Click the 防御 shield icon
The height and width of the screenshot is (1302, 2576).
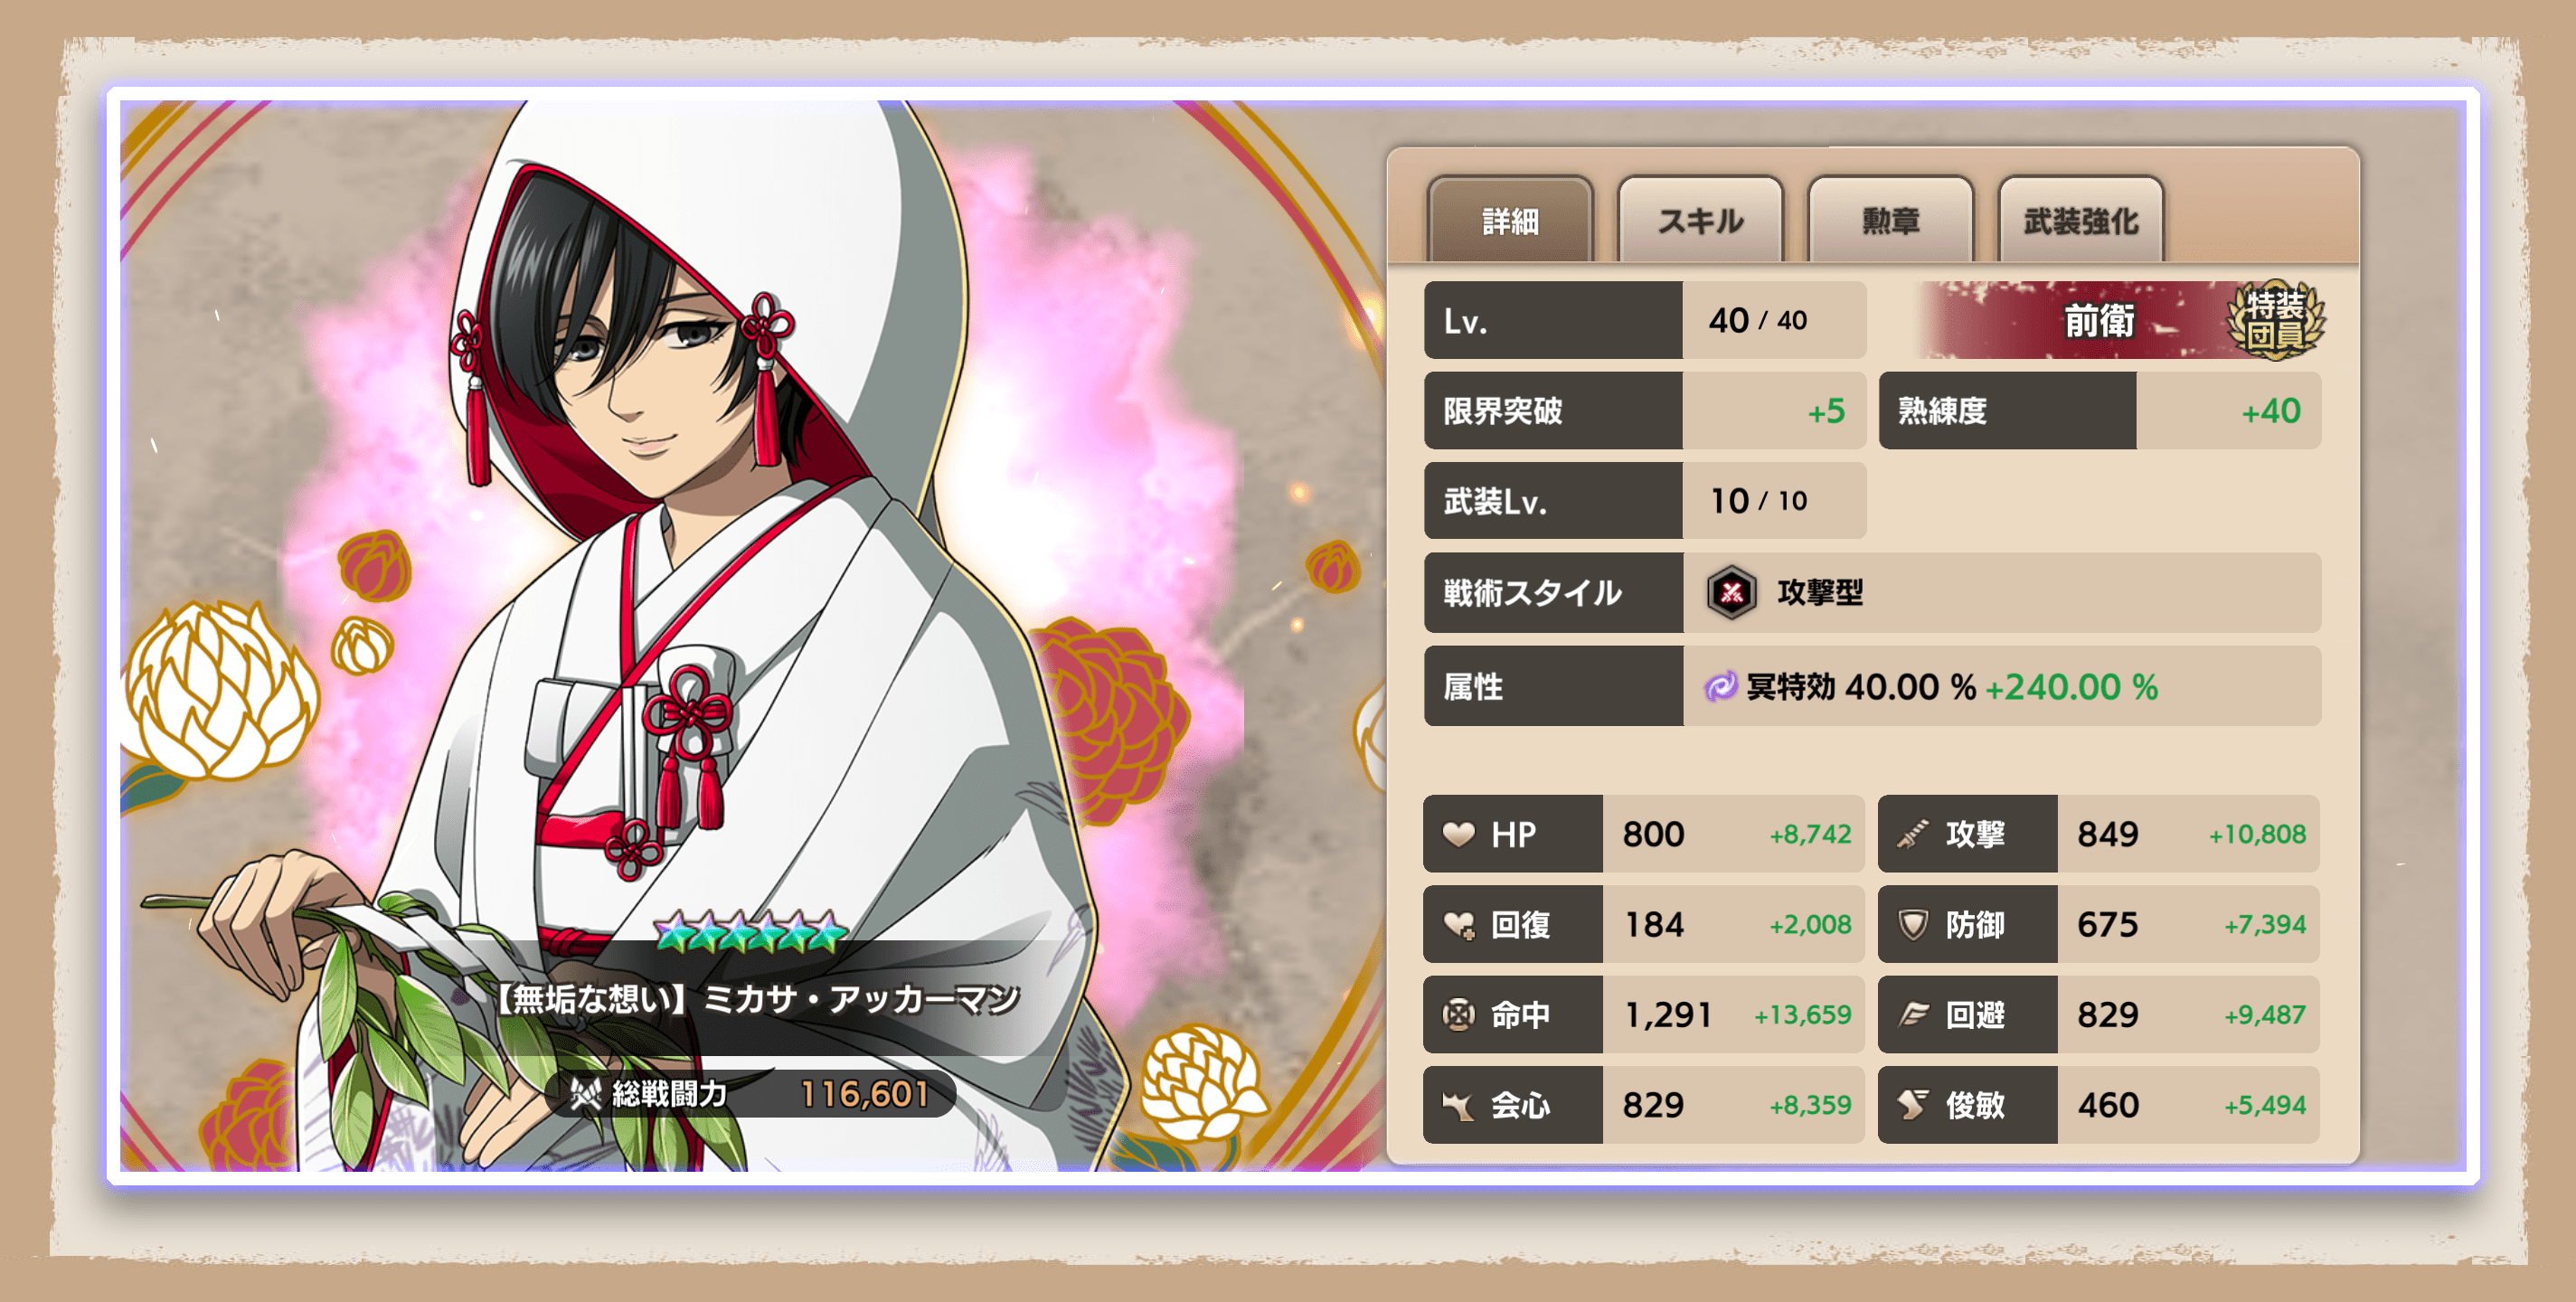tap(1912, 924)
